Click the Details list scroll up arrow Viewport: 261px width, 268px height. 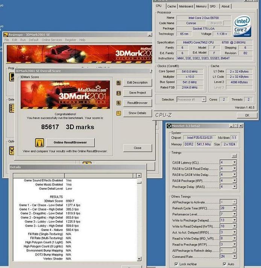point(139,176)
